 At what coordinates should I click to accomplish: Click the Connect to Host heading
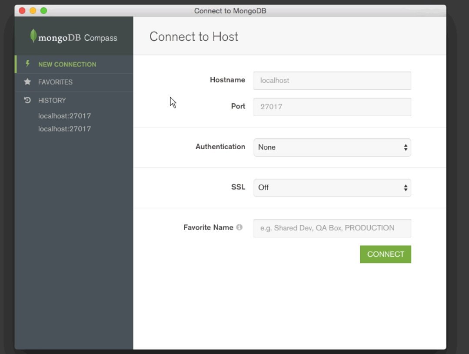click(194, 37)
